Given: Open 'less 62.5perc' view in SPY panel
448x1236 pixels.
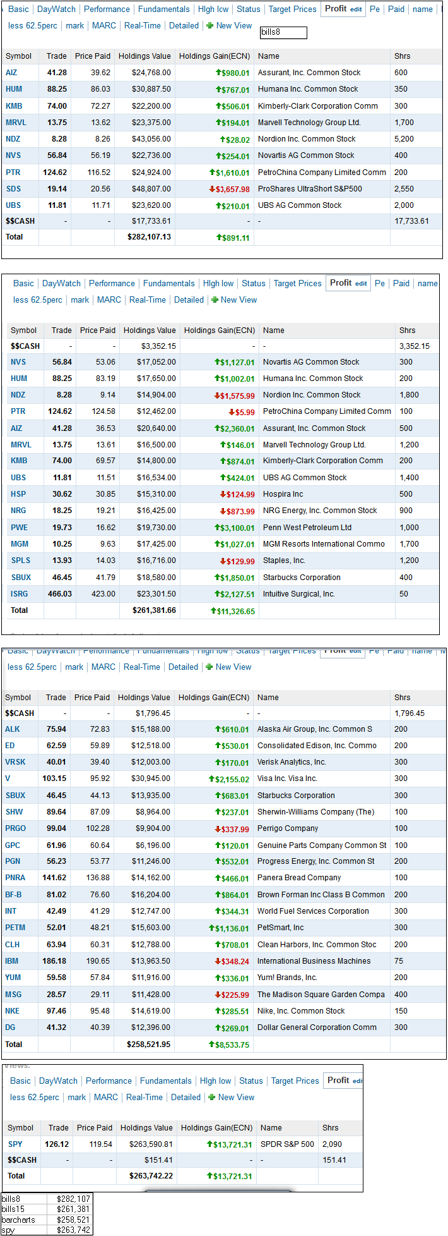Looking at the screenshot, I should (x=35, y=1097).
